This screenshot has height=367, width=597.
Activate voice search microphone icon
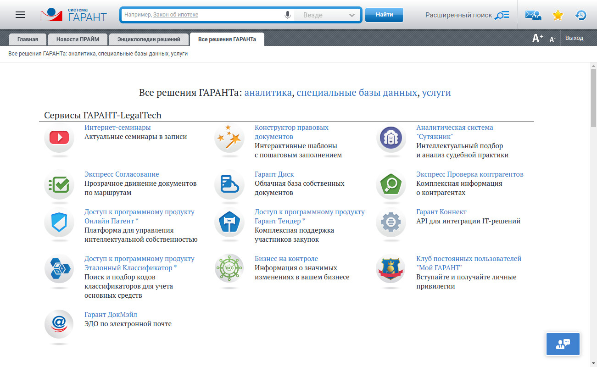(288, 15)
